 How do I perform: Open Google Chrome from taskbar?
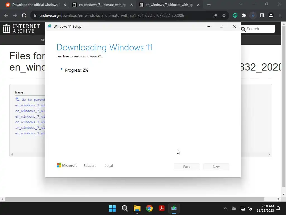pos(149,208)
